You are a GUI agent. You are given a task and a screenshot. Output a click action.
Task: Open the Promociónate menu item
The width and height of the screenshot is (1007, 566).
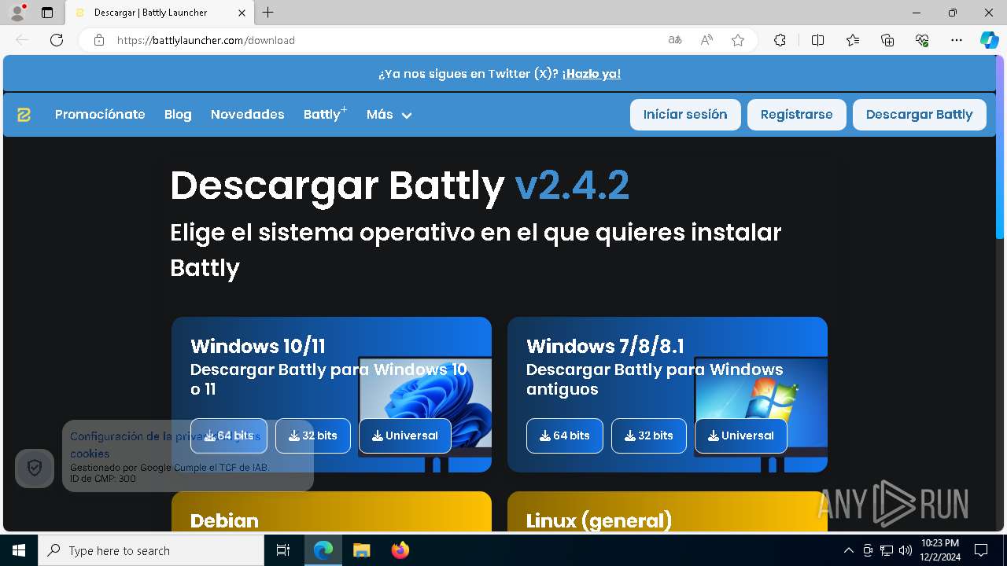(100, 115)
